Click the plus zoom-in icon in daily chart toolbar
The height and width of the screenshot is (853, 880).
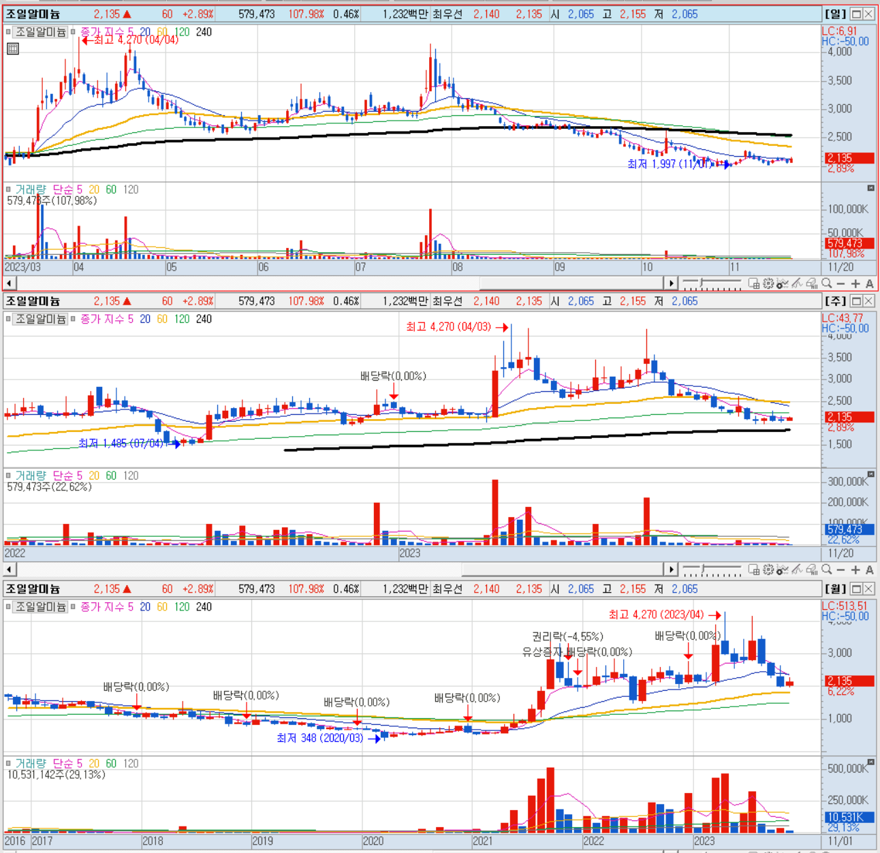click(x=855, y=283)
